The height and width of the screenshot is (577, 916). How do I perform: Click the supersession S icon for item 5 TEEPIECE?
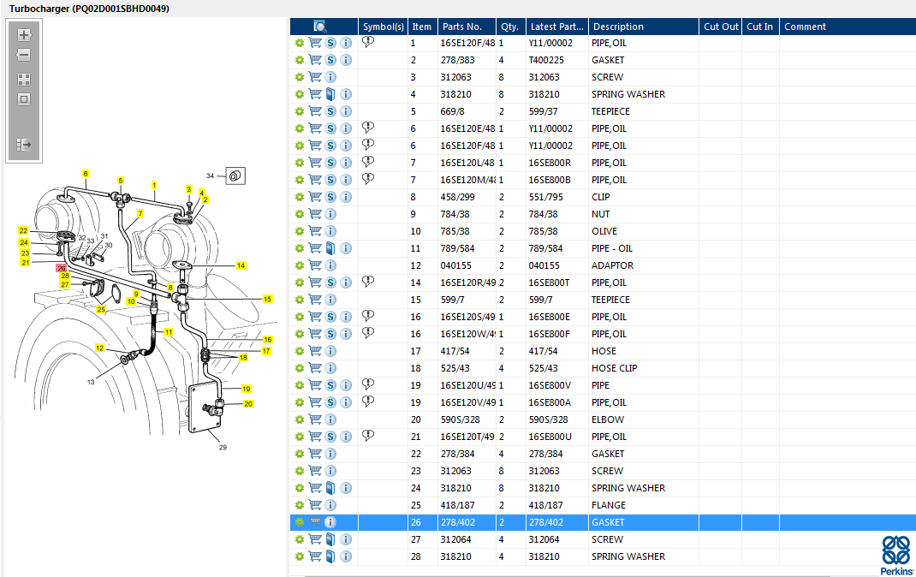(330, 111)
